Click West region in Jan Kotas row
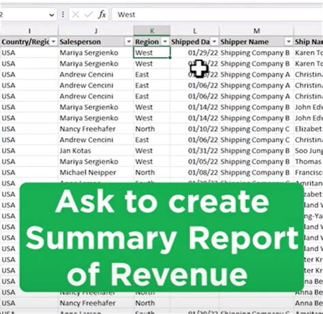The width and height of the screenshot is (323, 314). coord(152,151)
